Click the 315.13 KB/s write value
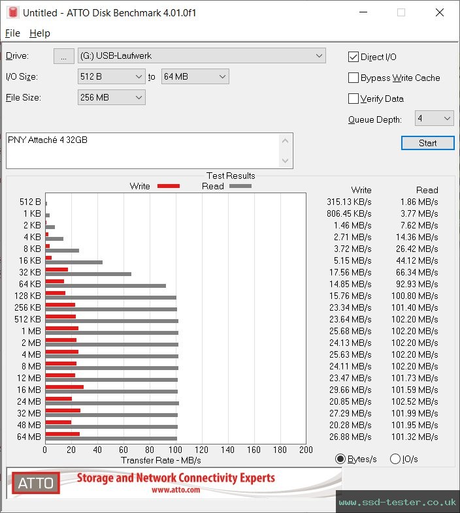The height and width of the screenshot is (513, 460). coord(349,202)
